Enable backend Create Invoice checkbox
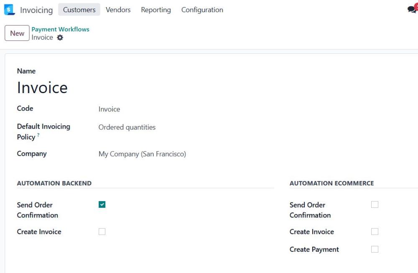The width and height of the screenshot is (418, 273). coord(102,231)
